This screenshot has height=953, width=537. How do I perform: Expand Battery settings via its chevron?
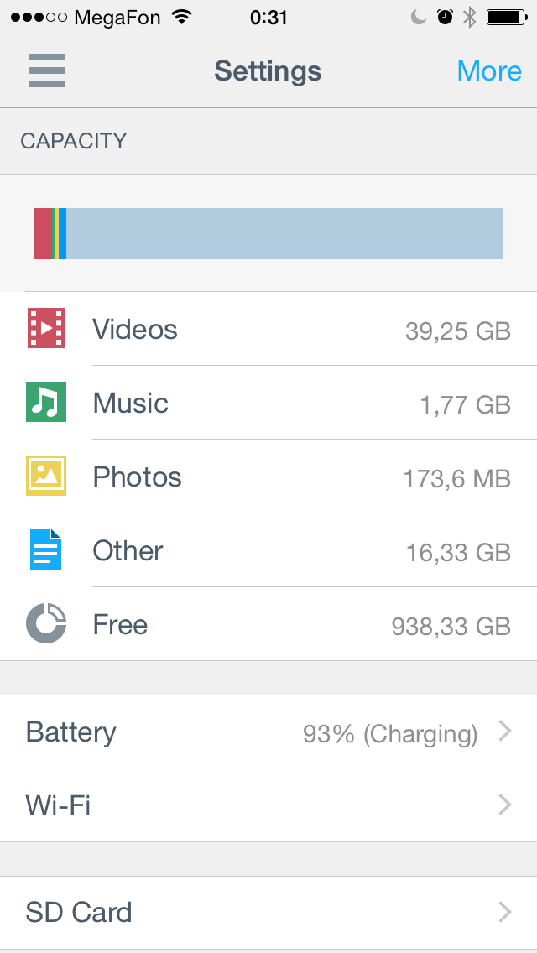coord(505,732)
